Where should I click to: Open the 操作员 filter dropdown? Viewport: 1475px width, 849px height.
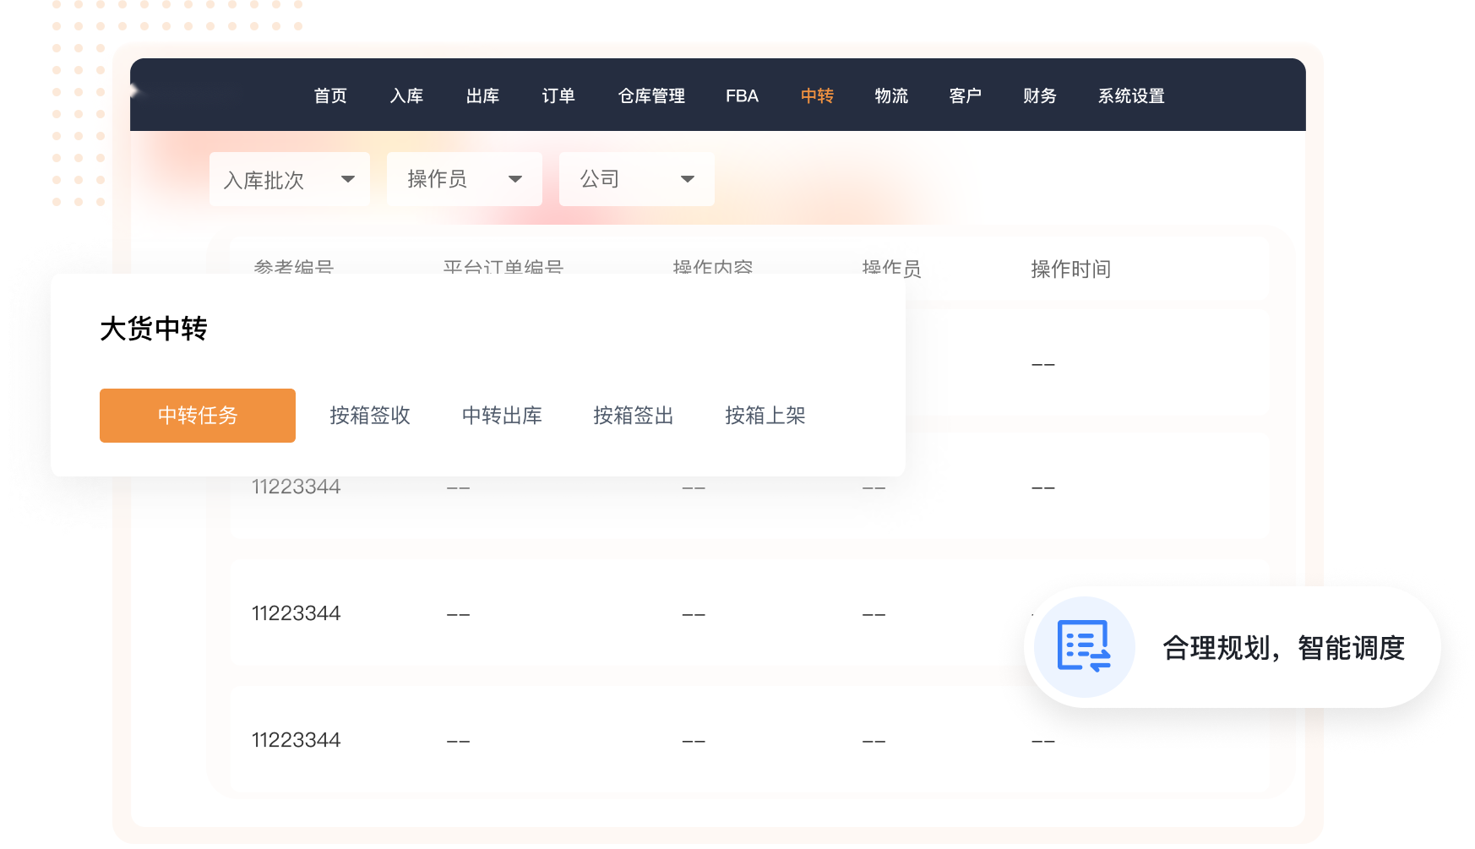[x=464, y=179]
